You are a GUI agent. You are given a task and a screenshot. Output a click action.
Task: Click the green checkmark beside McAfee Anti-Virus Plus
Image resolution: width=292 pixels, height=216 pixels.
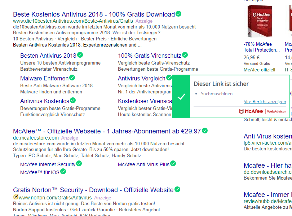point(173,164)
